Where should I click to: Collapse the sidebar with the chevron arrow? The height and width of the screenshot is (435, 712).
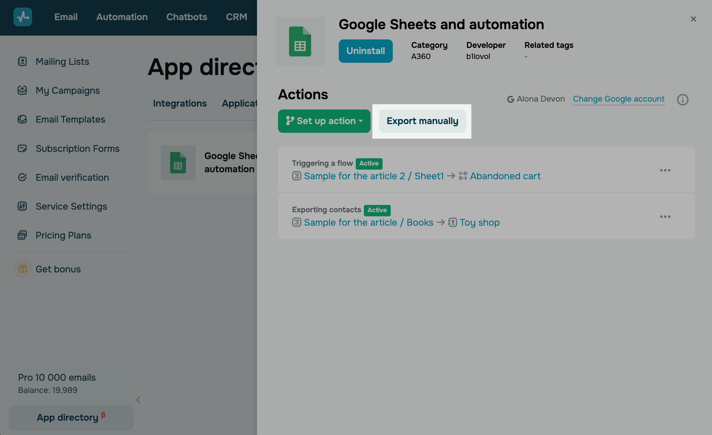tap(138, 400)
